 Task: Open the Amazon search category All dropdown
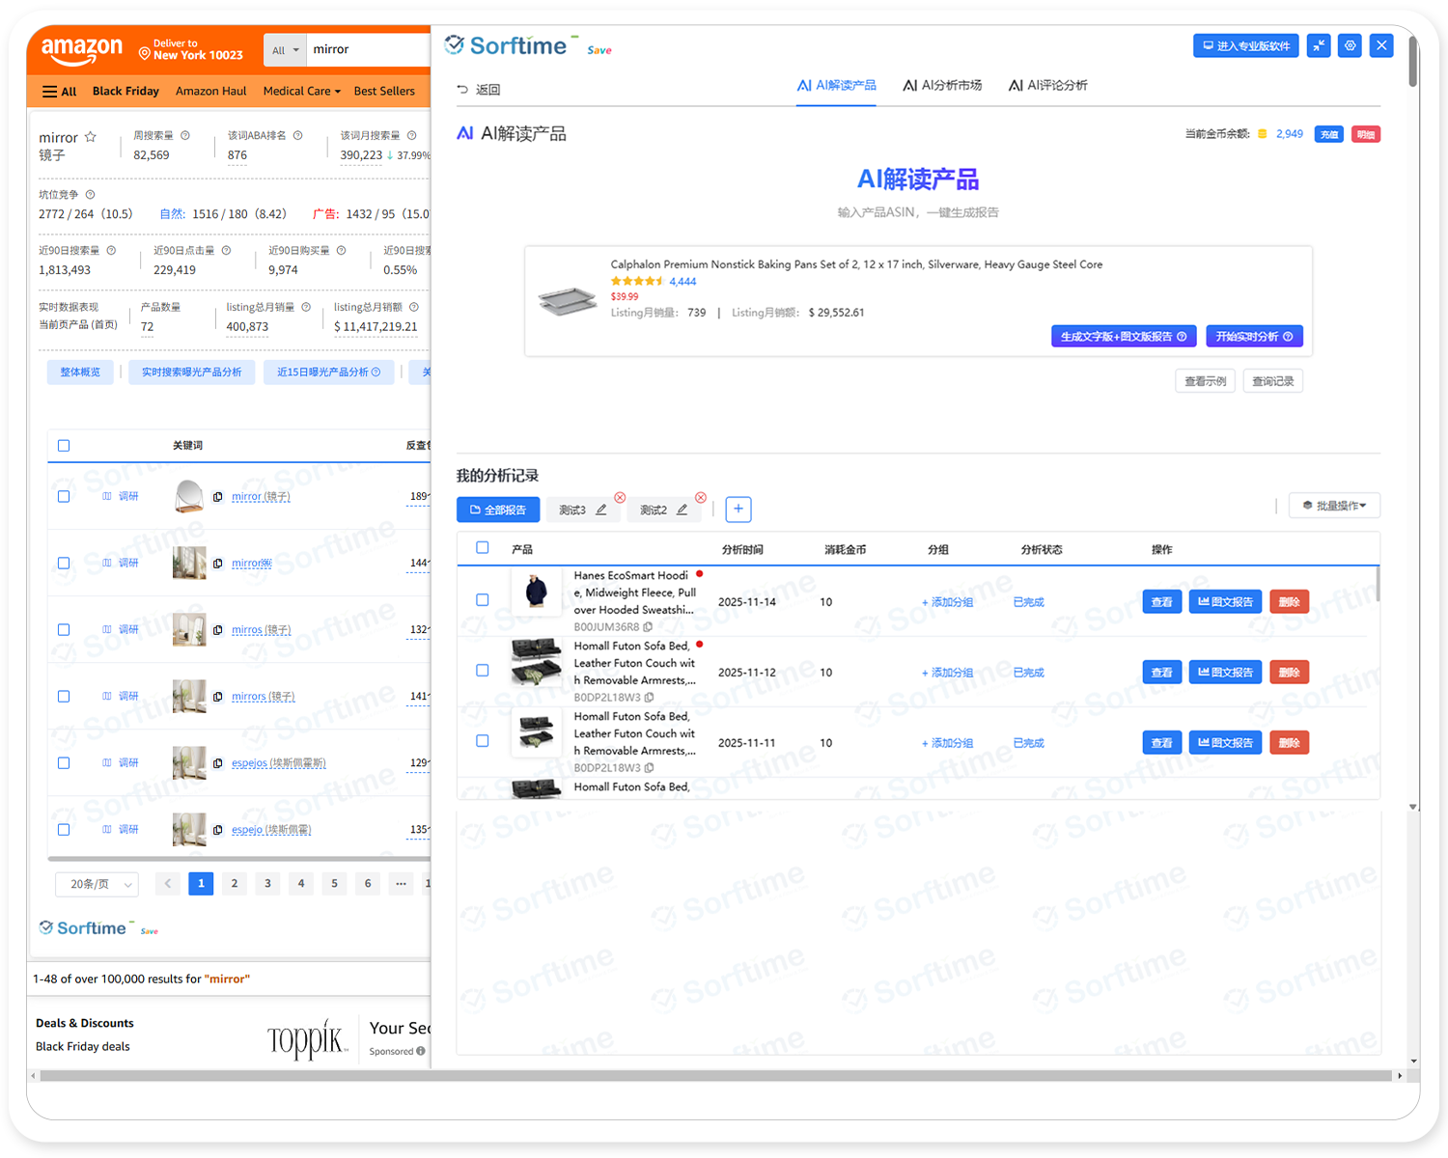click(285, 50)
